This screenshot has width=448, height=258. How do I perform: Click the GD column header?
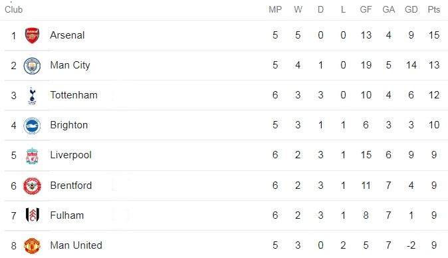[411, 9]
